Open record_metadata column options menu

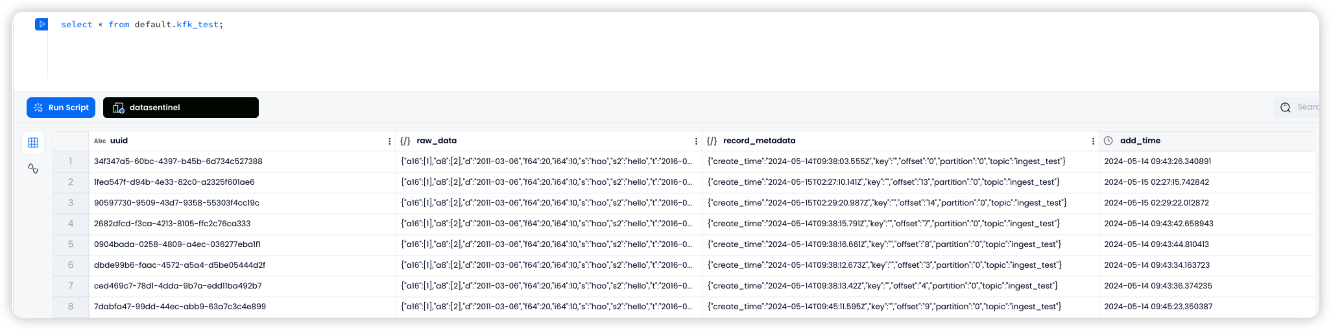[1093, 141]
